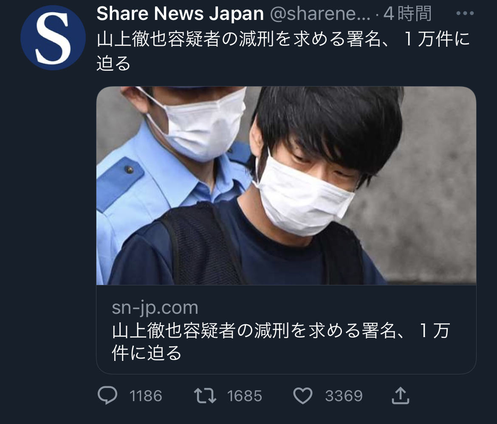Open the tweet via the 4時間 timestamp
Viewport: 497px width, 424px height.
[407, 14]
